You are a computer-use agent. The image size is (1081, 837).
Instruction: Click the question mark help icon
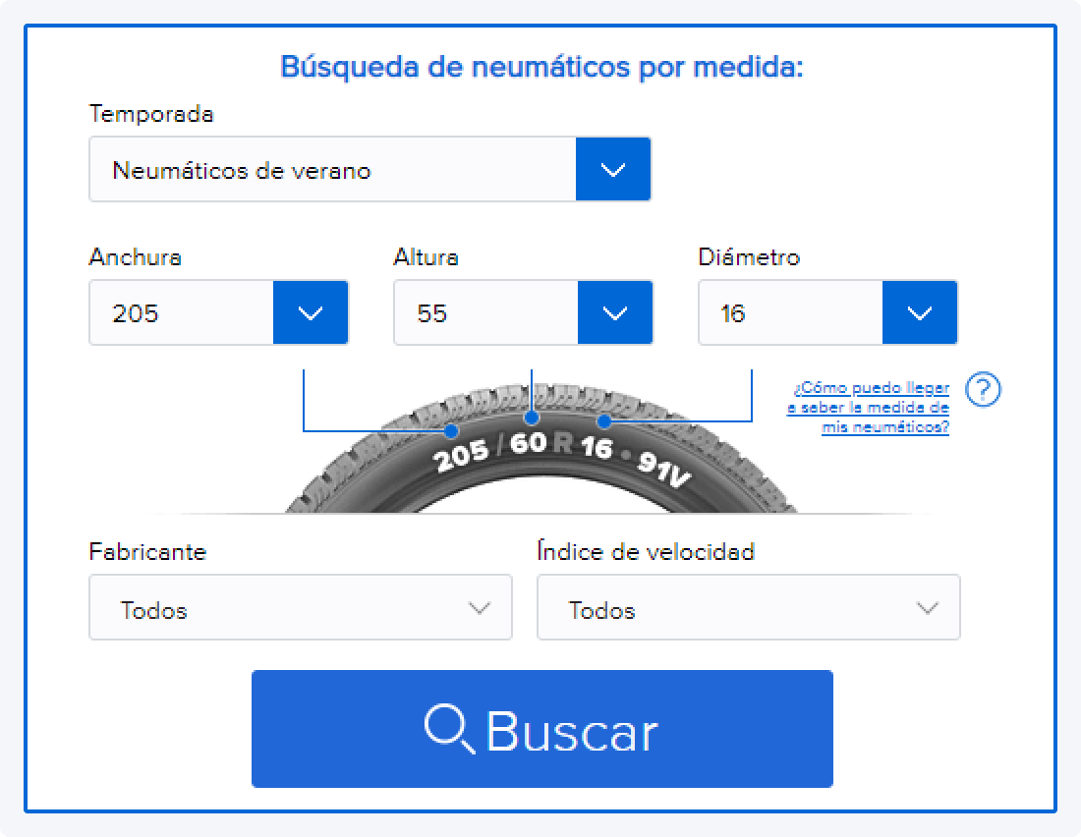point(983,390)
